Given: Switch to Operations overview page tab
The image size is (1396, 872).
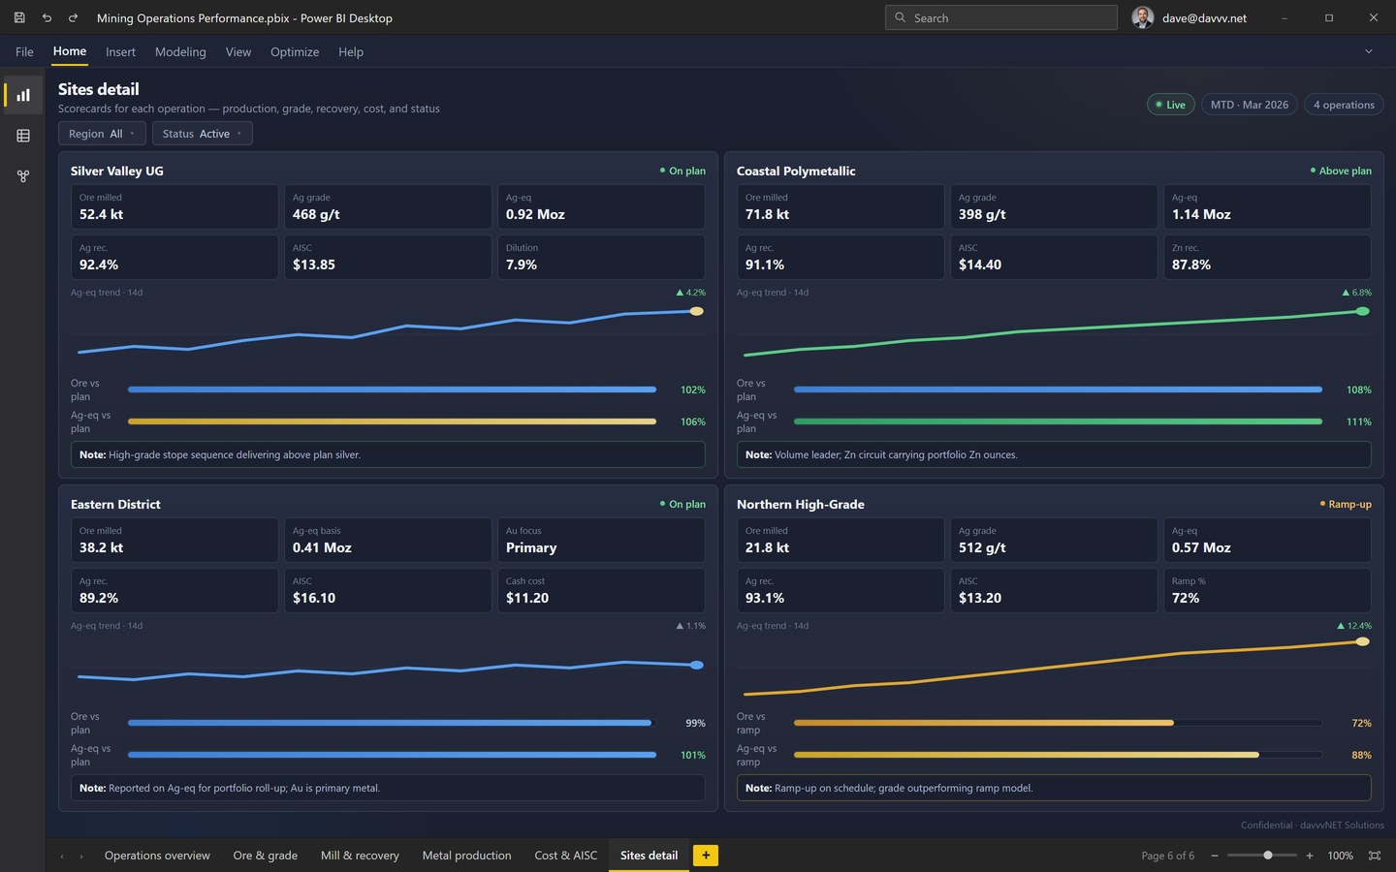Looking at the screenshot, I should (x=157, y=856).
